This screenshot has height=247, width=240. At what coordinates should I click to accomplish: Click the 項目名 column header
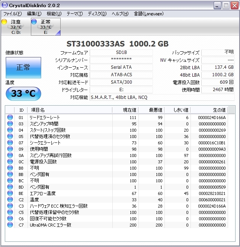click(37, 110)
